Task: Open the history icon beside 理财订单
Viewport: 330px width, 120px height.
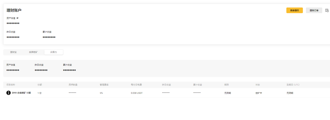Action: pyautogui.click(x=327, y=10)
